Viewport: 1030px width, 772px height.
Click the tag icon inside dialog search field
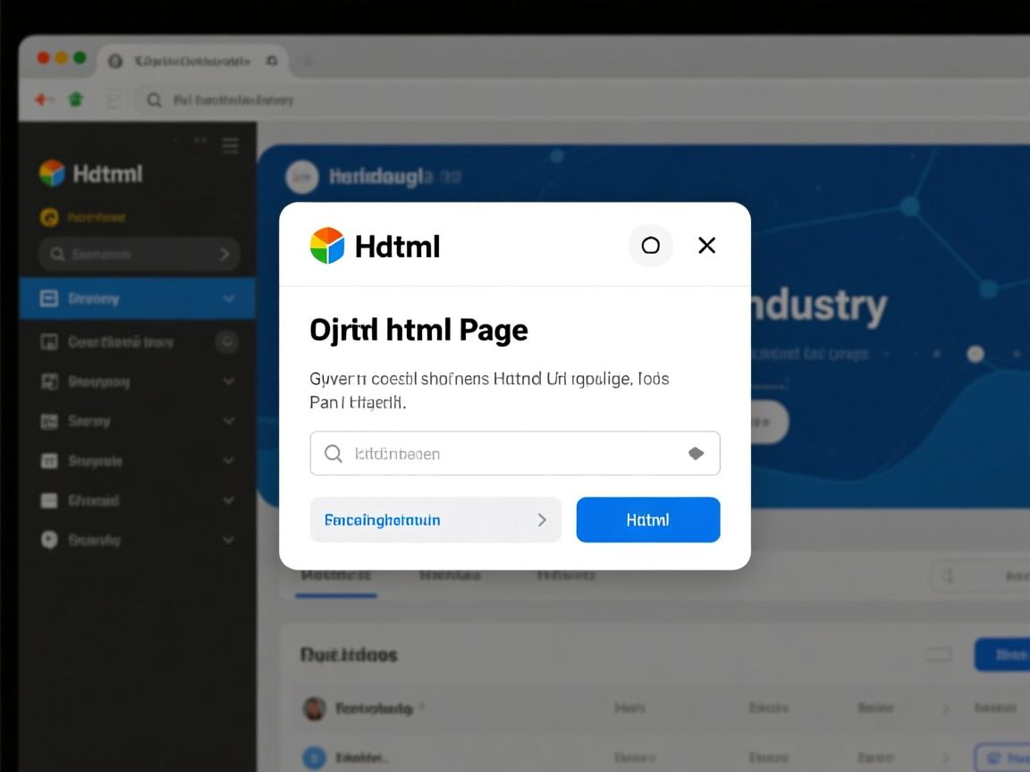pyautogui.click(x=696, y=454)
